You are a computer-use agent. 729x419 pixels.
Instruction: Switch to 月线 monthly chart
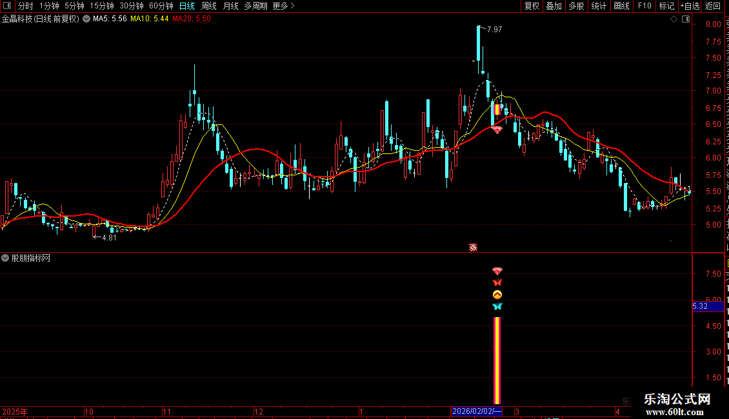pyautogui.click(x=230, y=6)
